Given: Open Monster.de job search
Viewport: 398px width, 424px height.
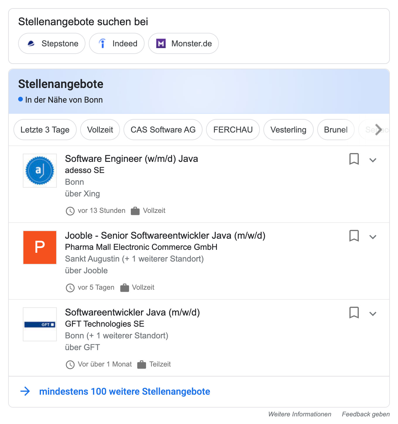Looking at the screenshot, I should 183,44.
